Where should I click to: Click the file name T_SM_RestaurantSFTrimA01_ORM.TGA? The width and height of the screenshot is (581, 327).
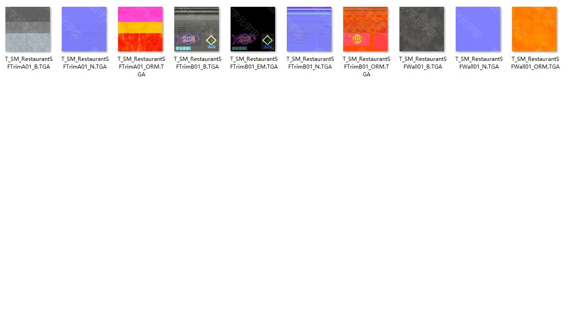[141, 67]
